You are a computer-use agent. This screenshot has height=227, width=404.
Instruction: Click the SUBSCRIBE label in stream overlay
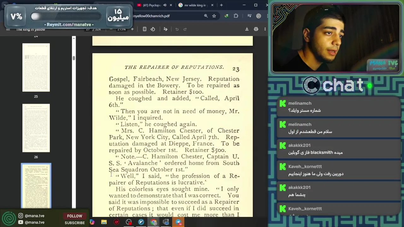(x=75, y=223)
